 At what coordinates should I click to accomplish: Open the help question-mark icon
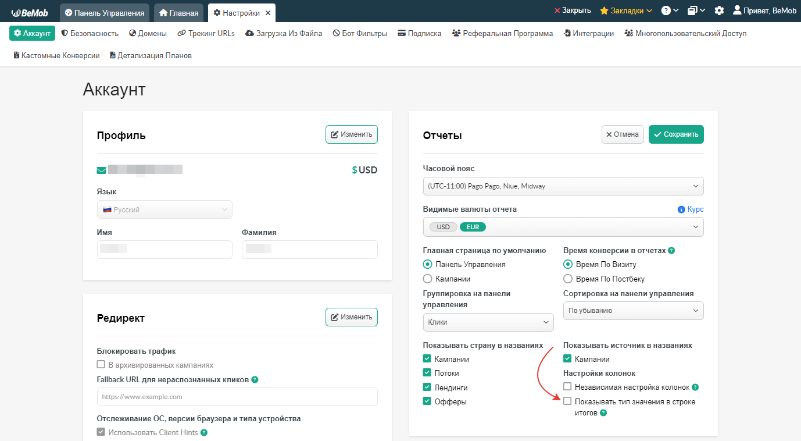click(x=666, y=10)
